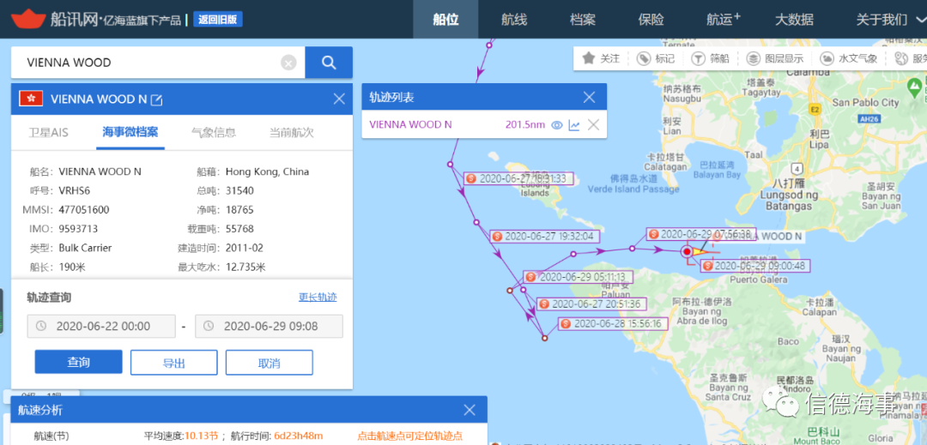The image size is (927, 445).
Task: Click the track start date field
Action: tap(101, 327)
